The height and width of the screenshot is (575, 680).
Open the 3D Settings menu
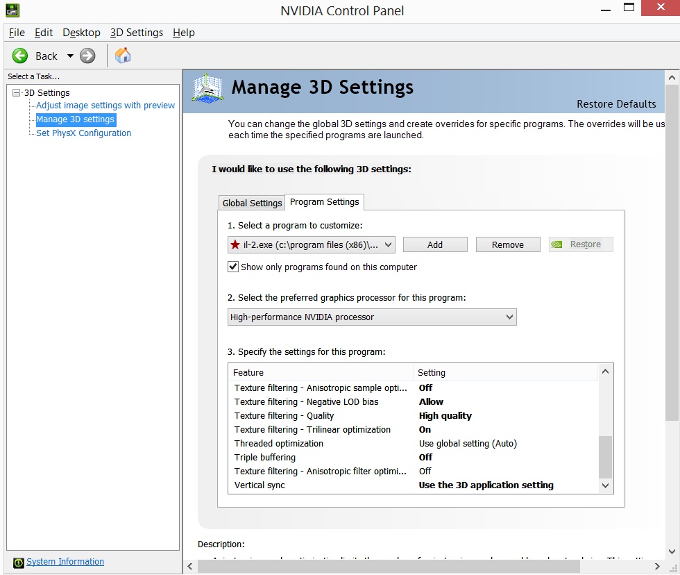(x=136, y=33)
